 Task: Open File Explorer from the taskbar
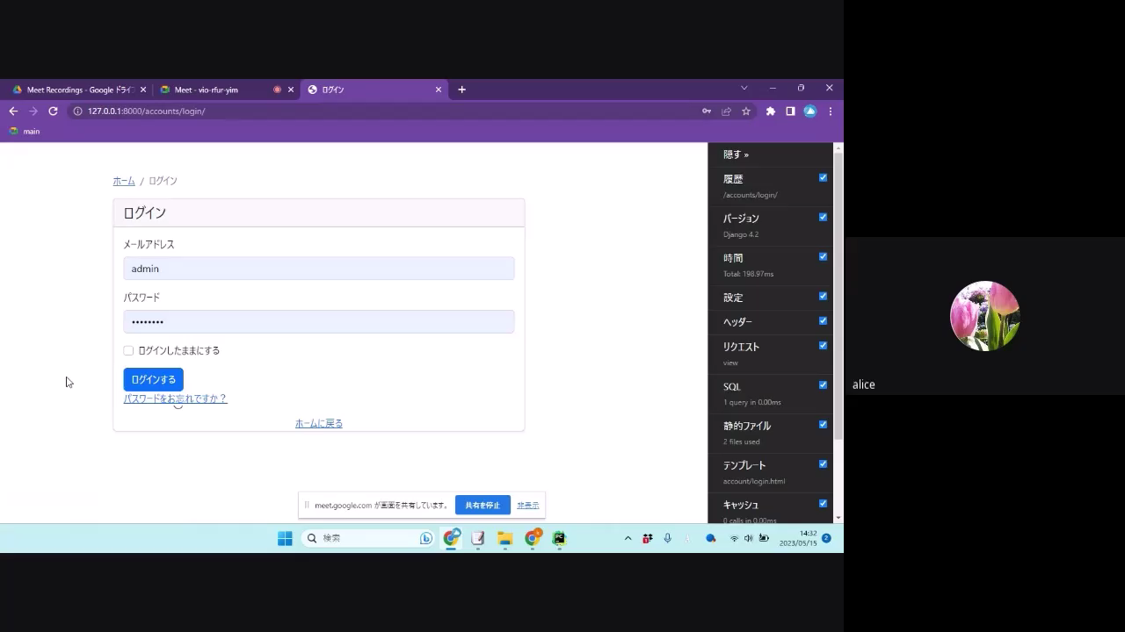coord(505,538)
